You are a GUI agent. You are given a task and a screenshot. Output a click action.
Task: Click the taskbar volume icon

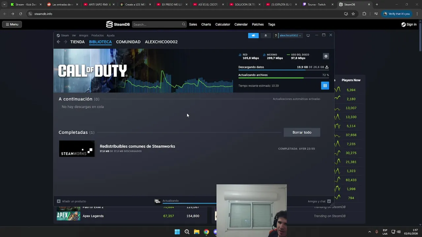tap(399, 232)
